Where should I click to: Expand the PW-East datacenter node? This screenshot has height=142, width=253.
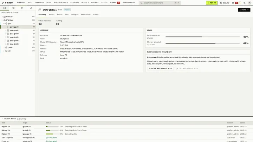coord(2,16)
